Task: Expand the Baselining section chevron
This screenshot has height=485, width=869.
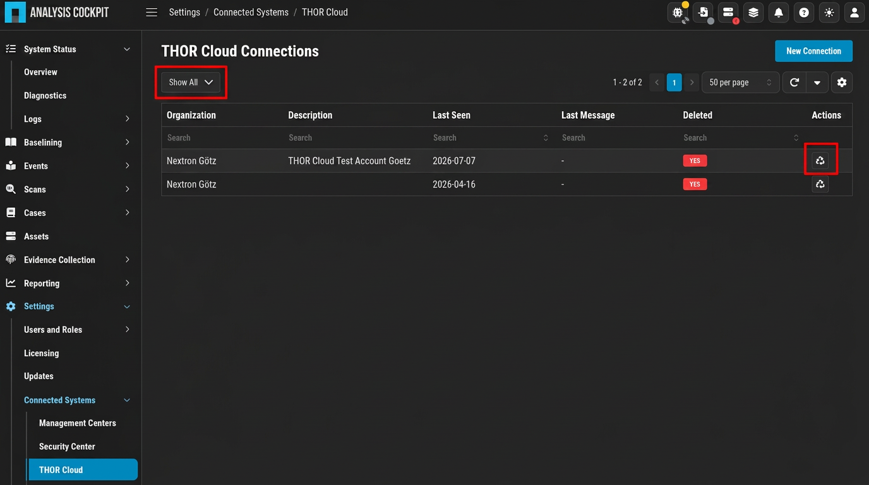Action: click(127, 143)
